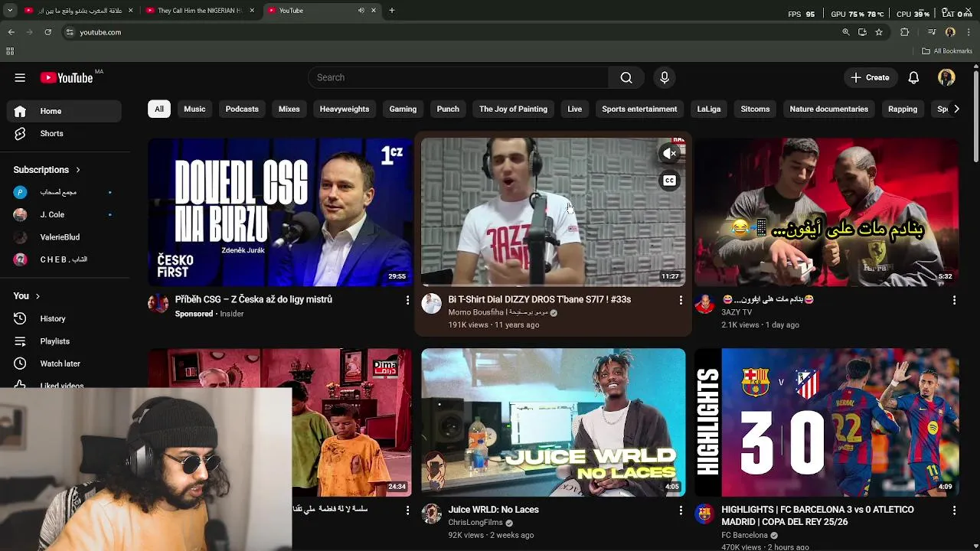Viewport: 980px width, 551px height.
Task: Open the Příběh CSG video title
Action: [253, 300]
